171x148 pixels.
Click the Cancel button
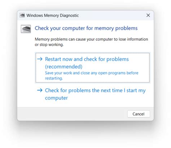coord(139,114)
